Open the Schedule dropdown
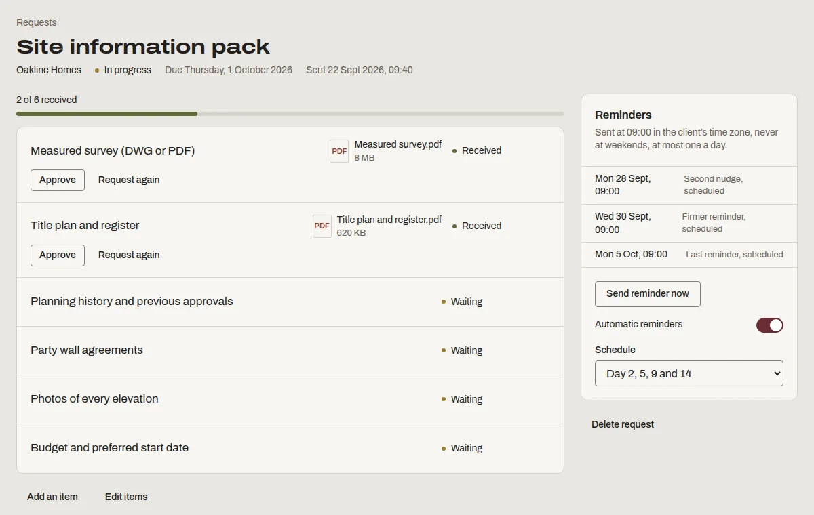The width and height of the screenshot is (814, 515). coord(689,373)
